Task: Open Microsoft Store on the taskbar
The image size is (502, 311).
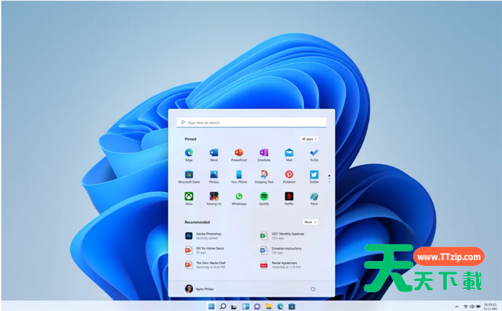Action: point(292,307)
